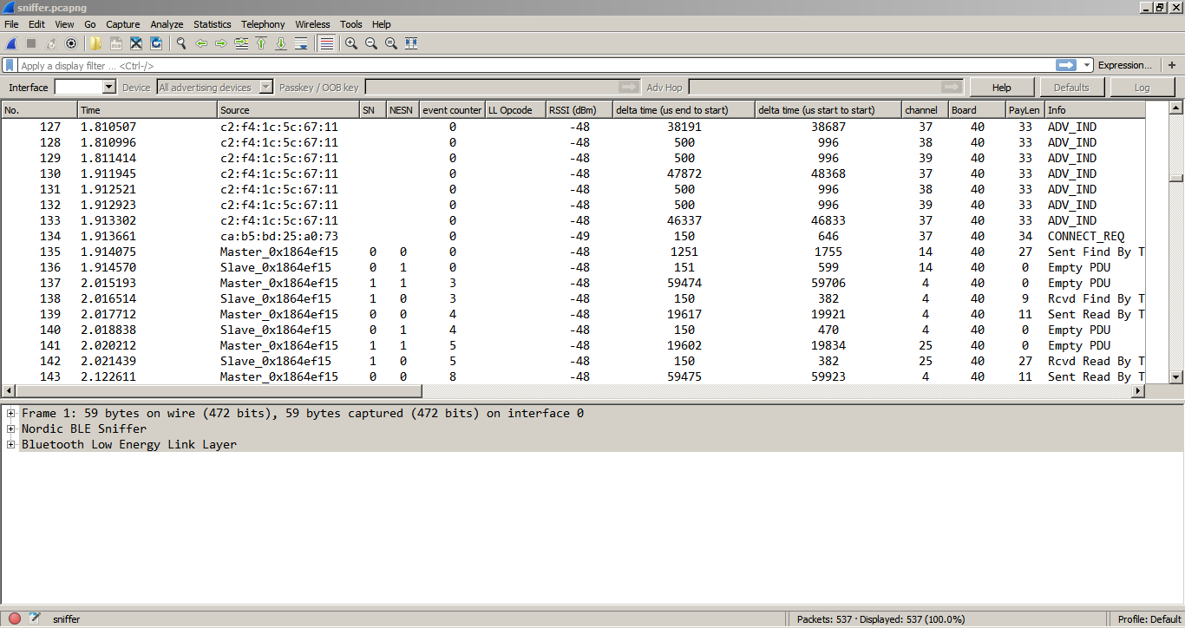Sort by the Source column header
The height and width of the screenshot is (628, 1185).
coord(288,110)
